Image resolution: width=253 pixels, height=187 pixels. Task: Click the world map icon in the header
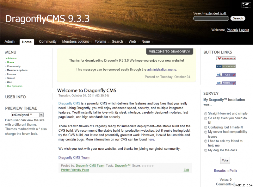point(246,5)
